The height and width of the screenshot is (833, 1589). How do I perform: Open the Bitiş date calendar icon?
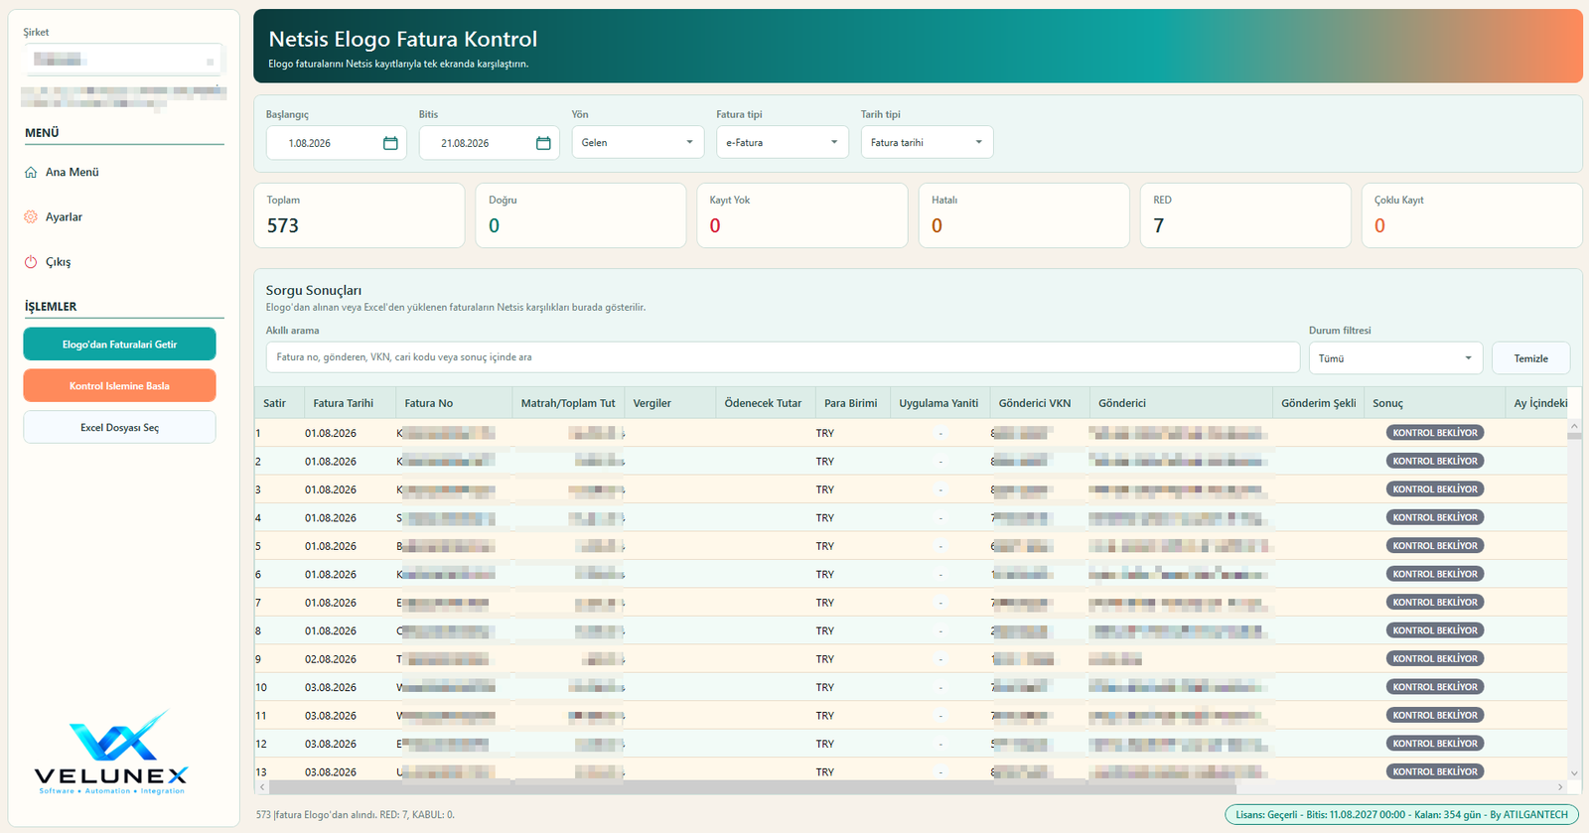[543, 143]
